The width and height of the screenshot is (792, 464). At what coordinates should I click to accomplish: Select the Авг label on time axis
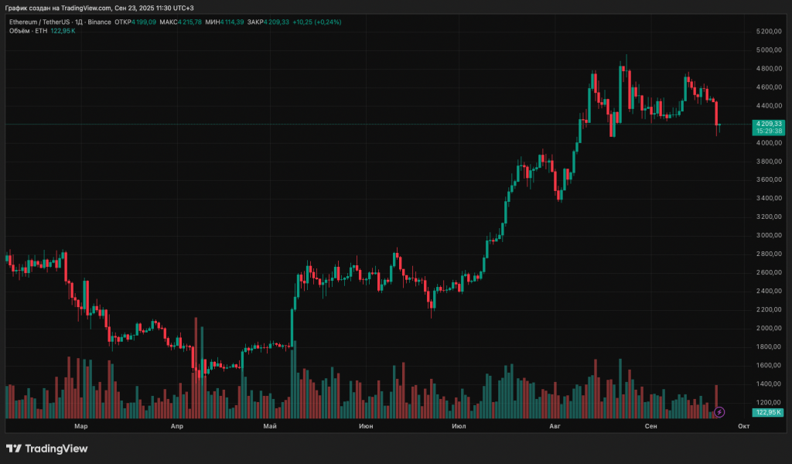554,426
